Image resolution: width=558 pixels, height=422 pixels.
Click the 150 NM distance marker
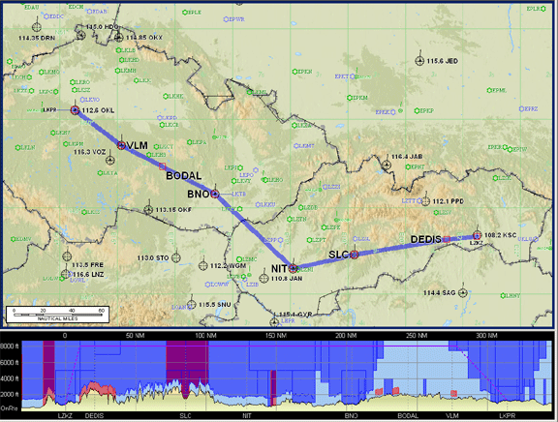[276, 336]
